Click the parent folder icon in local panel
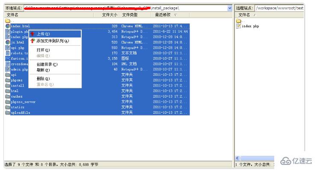317x170 pixels. [x=8, y=20]
